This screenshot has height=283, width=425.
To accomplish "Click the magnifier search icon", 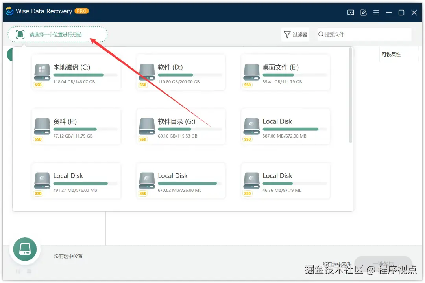I will pos(321,34).
